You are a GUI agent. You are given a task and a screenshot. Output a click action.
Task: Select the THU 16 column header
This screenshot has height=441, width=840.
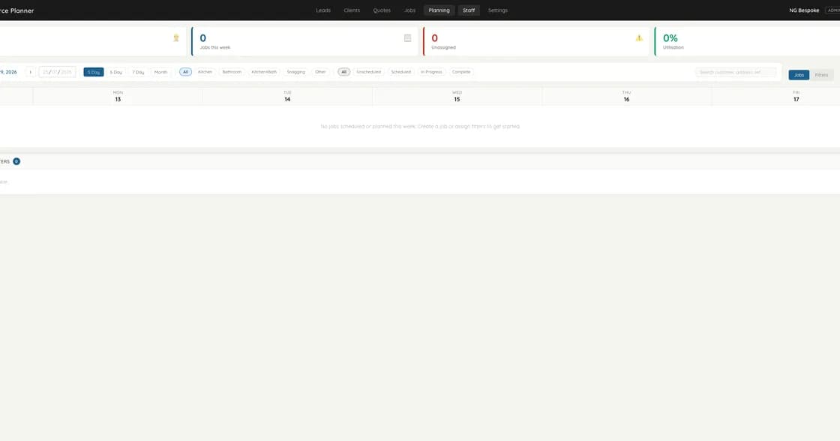(x=627, y=96)
